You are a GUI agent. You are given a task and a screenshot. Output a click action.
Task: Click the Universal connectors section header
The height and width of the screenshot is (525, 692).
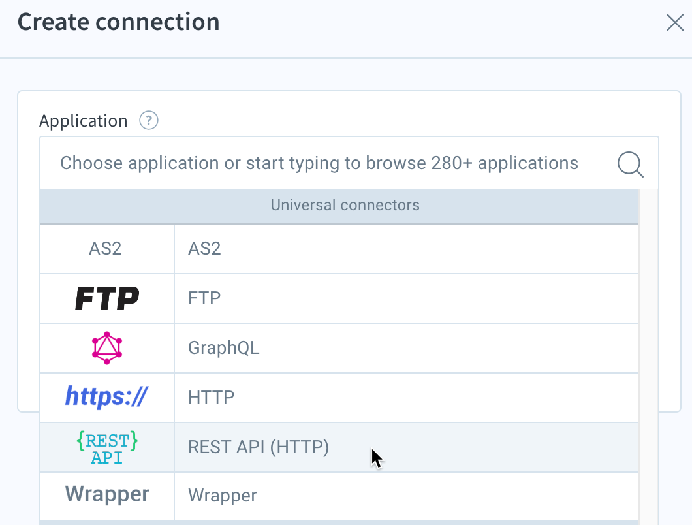(x=345, y=205)
